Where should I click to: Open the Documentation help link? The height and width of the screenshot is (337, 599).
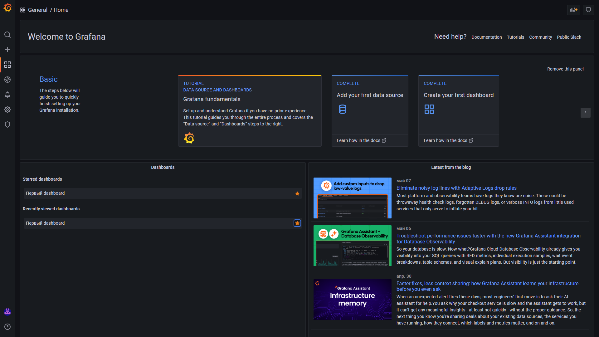point(487,37)
